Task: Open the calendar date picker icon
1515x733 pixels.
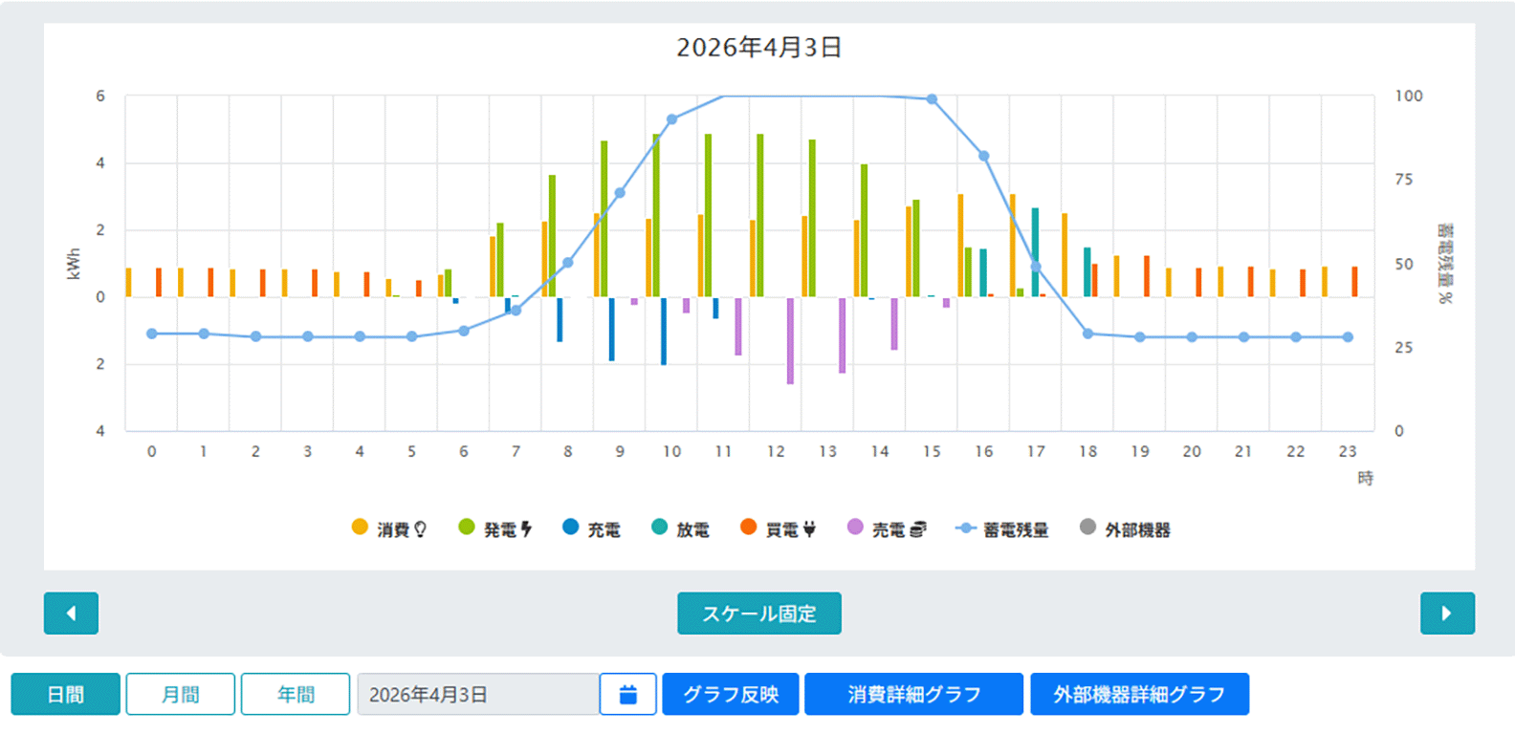Action: [x=628, y=695]
